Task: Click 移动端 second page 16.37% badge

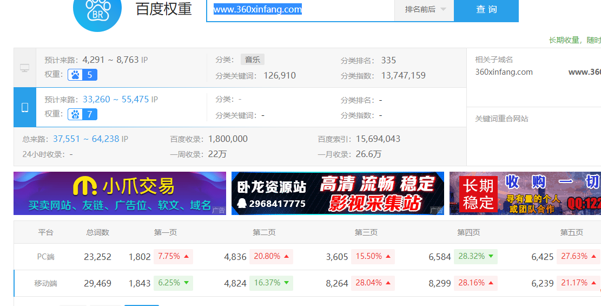Action: pos(271,283)
